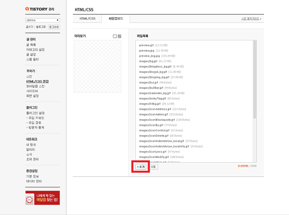Open 글 목록 in sidebar
This screenshot has height=215, width=289.
point(31,45)
